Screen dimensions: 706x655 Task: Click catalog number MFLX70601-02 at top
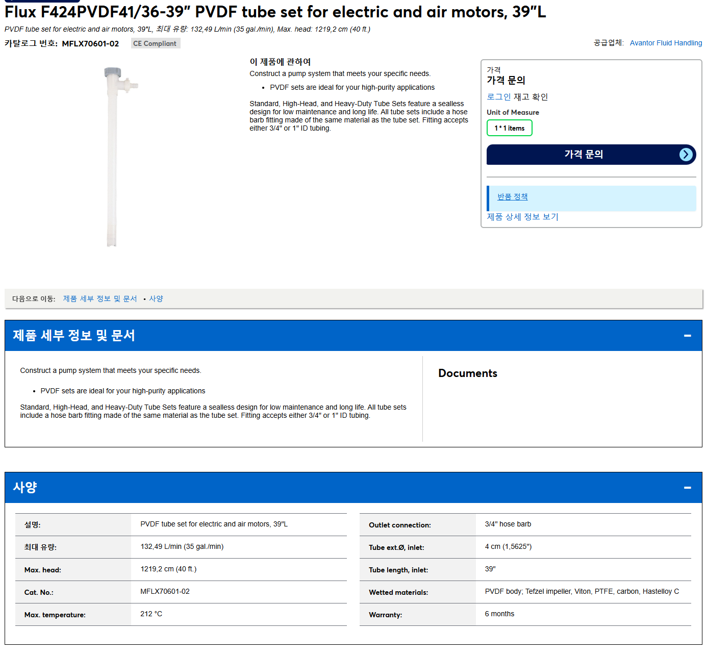(x=90, y=44)
